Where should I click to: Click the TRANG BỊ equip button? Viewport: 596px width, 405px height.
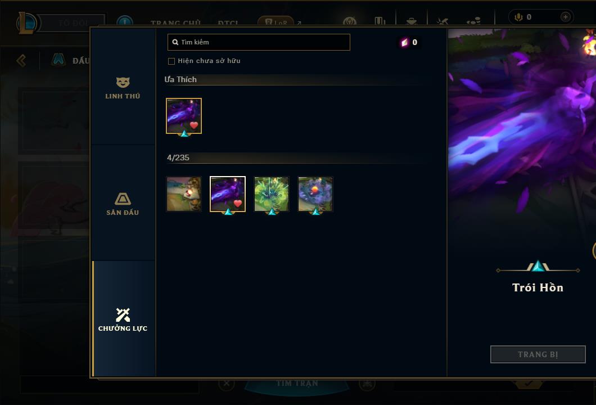pos(538,354)
